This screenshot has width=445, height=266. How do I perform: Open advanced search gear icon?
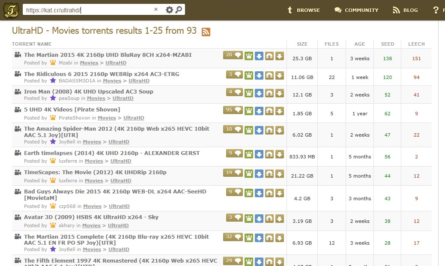pos(170,10)
